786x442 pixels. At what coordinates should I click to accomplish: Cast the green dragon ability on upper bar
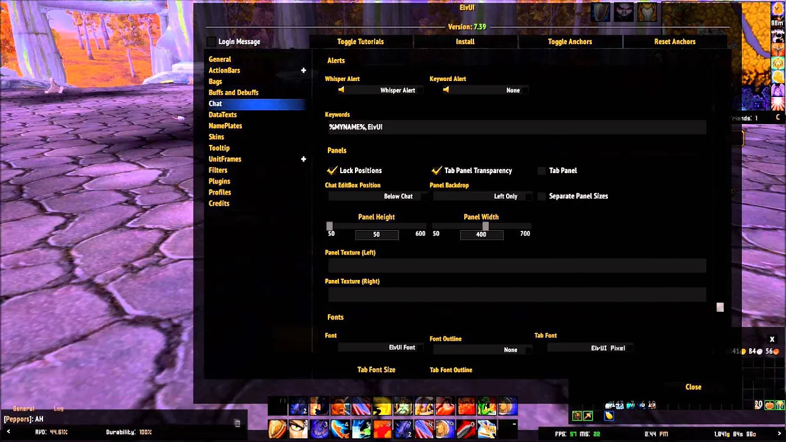click(x=486, y=407)
